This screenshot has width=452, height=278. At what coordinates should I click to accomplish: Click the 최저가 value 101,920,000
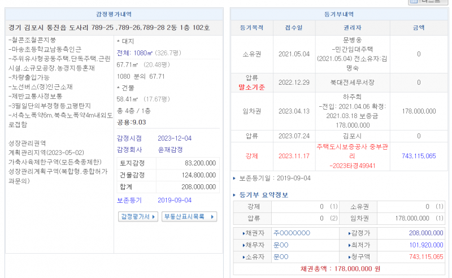(425, 245)
